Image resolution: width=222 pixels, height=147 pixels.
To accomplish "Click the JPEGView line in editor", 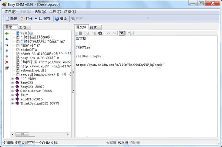I will [x=83, y=47].
